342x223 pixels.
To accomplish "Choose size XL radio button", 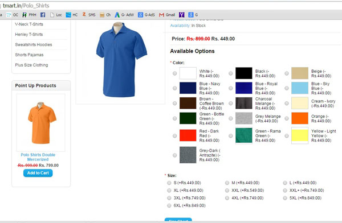I will click(x=169, y=191).
